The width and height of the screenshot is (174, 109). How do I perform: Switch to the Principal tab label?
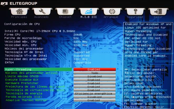[19, 17]
